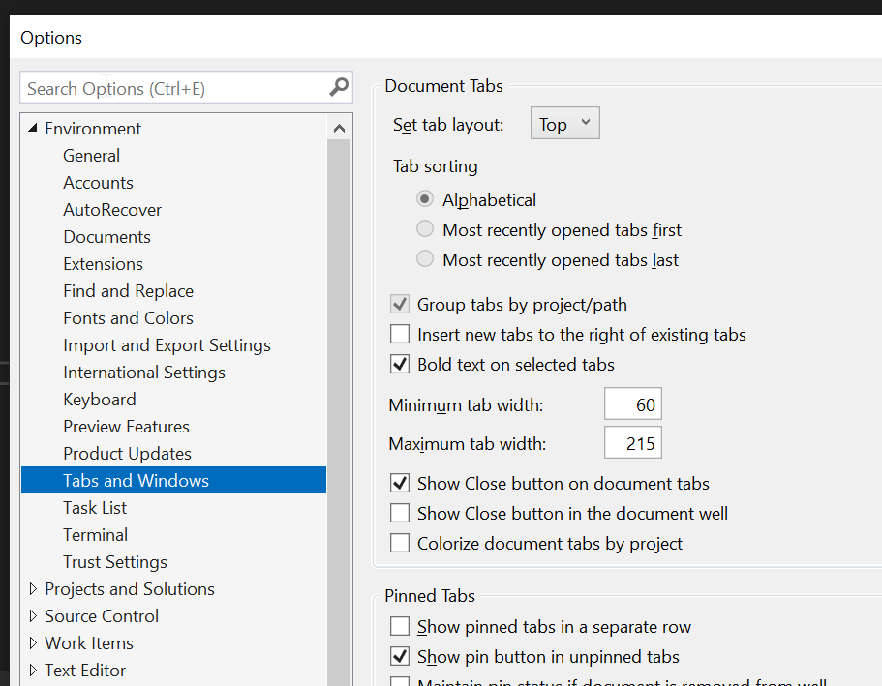Expand the Projects and Solutions node

coord(34,589)
